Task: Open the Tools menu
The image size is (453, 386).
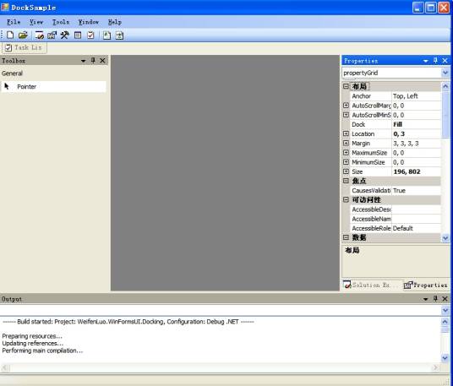Action: [x=61, y=22]
